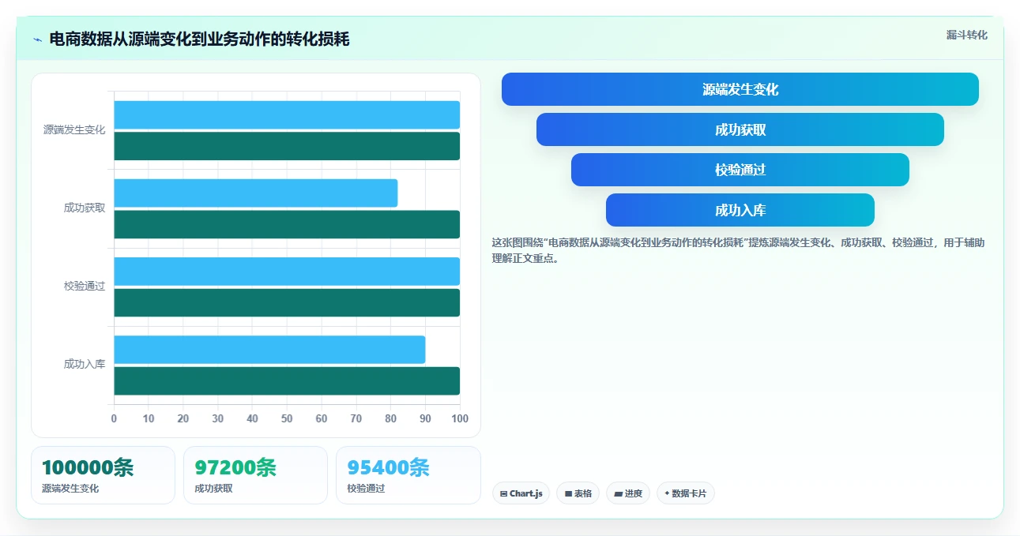Click the y-axis label 成功获取
Screen dimensions: 1020x536
85,208
